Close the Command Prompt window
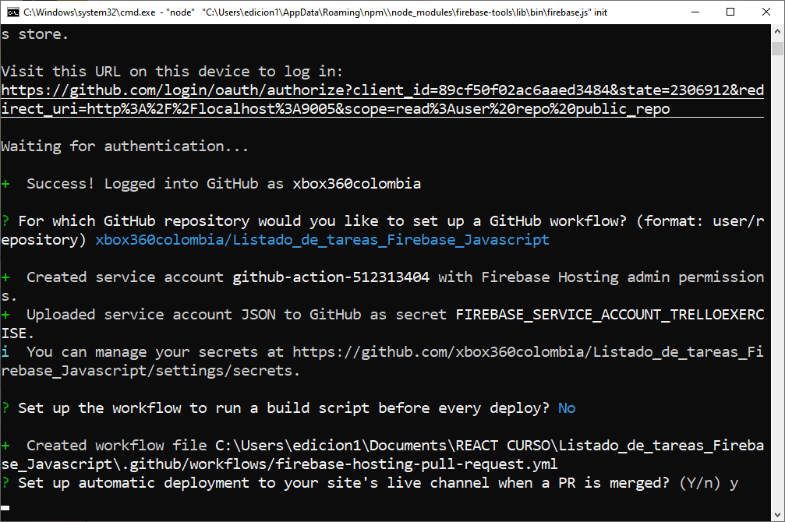This screenshot has height=522, width=785. pyautogui.click(x=766, y=12)
